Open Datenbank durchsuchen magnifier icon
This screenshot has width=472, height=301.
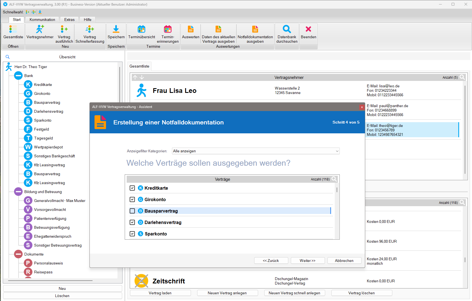[287, 29]
